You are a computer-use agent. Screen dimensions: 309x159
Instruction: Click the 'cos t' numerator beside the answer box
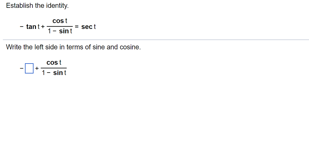[x=54, y=63]
